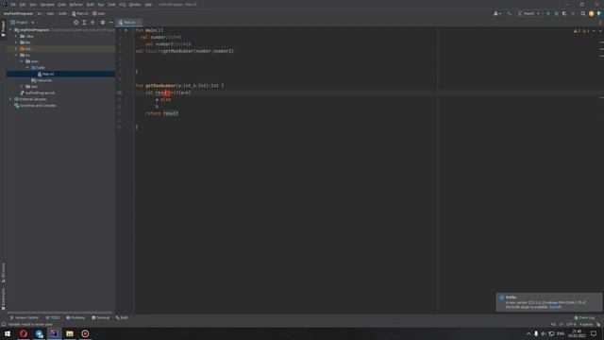Image resolution: width=604 pixels, height=340 pixels.
Task: Open File Explorer from taskbar
Action: 70,333
